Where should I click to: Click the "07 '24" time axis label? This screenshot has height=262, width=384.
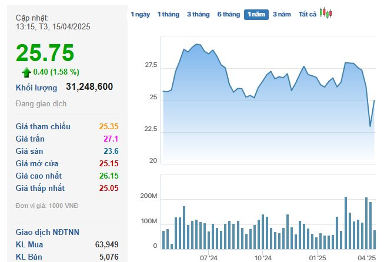click(x=208, y=258)
